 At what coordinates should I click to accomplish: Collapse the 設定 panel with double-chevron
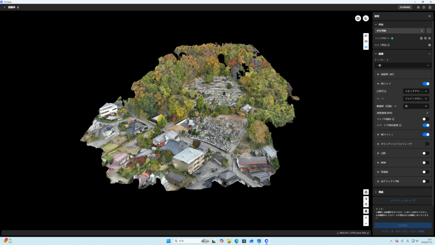point(429,16)
